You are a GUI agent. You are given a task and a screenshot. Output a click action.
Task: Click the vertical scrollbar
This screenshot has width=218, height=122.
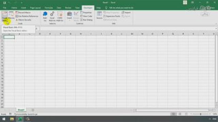(217, 68)
